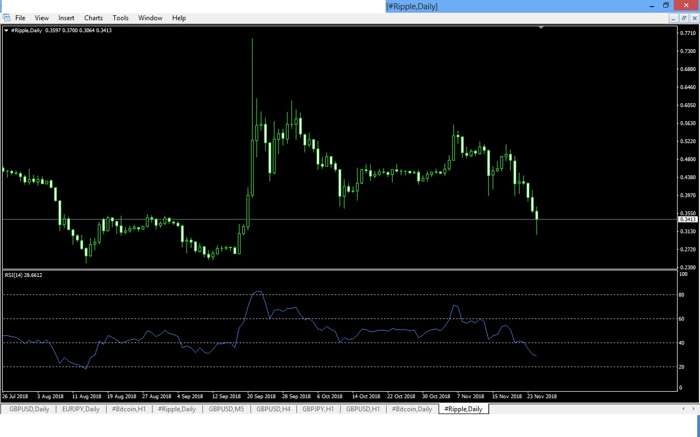The image size is (700, 437).
Task: Switch to the GBPUSD,H4 chart tab
Action: [x=273, y=409]
